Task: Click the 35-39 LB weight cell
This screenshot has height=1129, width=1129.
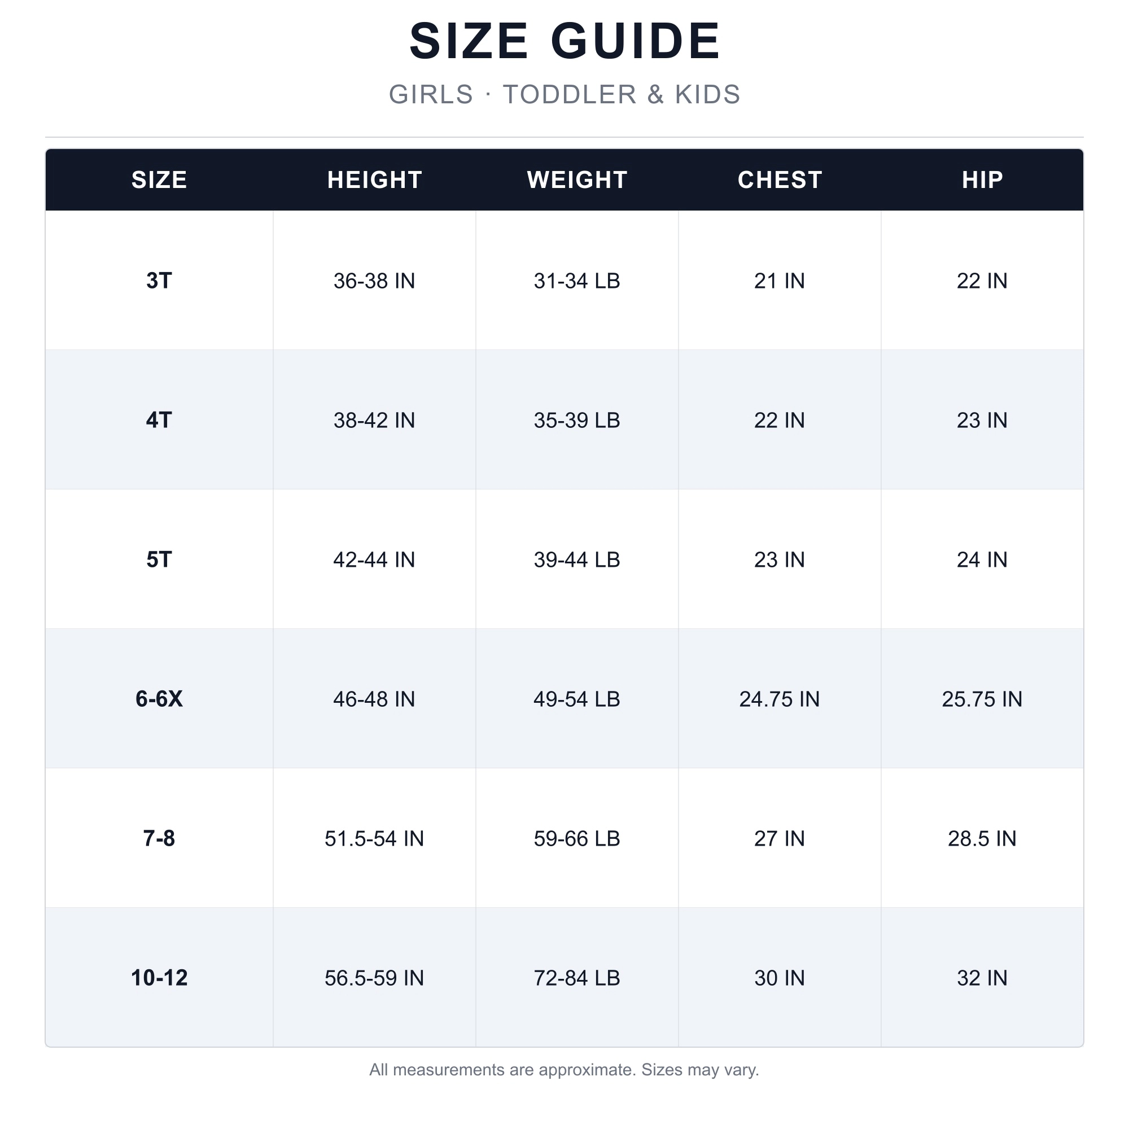Action: click(577, 420)
